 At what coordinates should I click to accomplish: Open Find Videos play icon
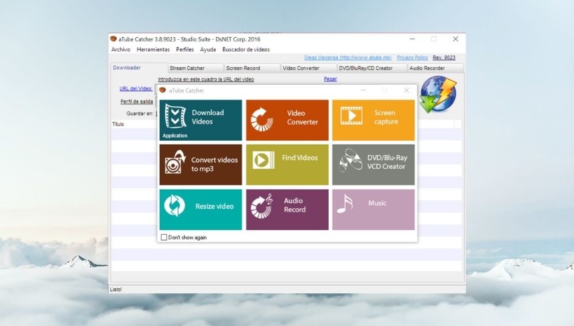coord(264,160)
